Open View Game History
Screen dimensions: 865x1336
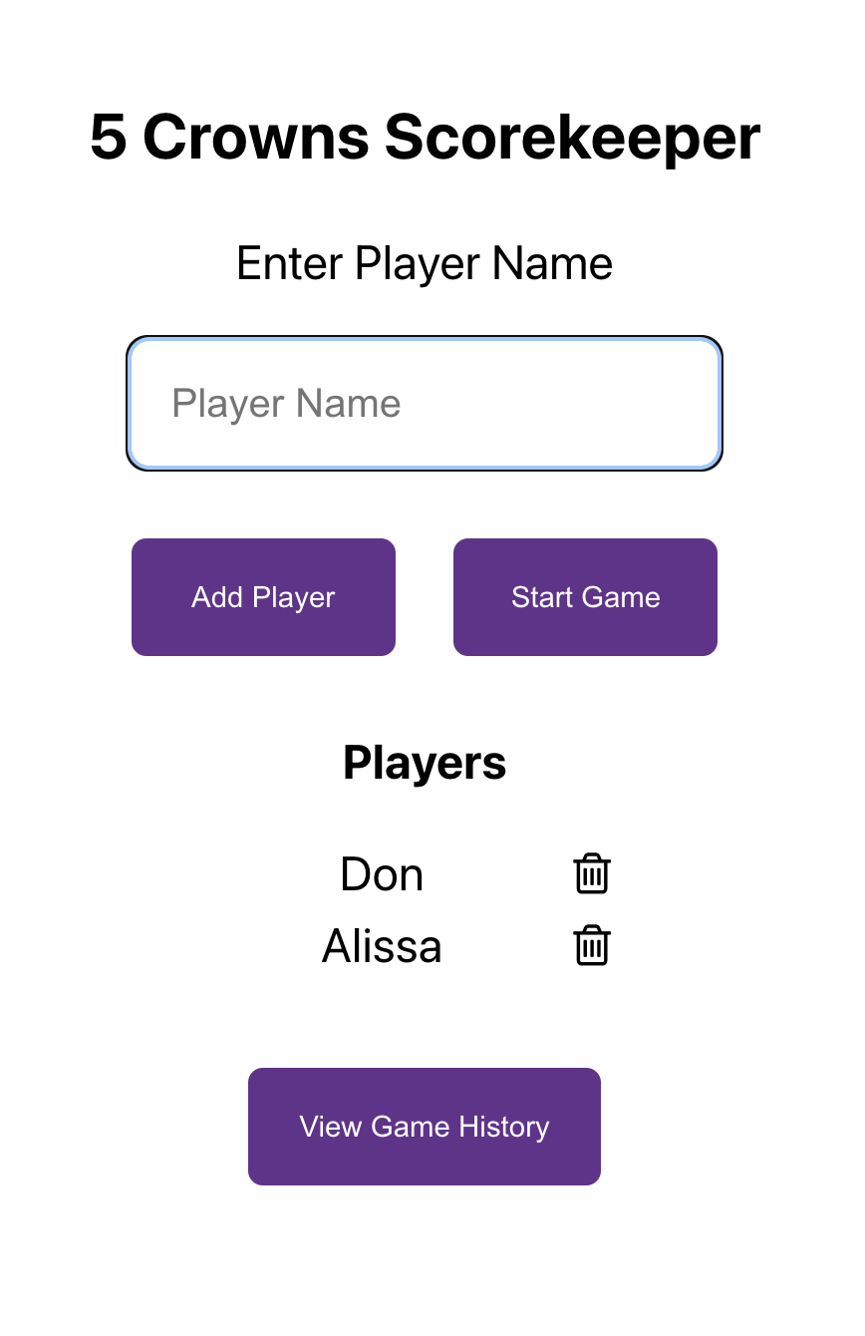(425, 1127)
